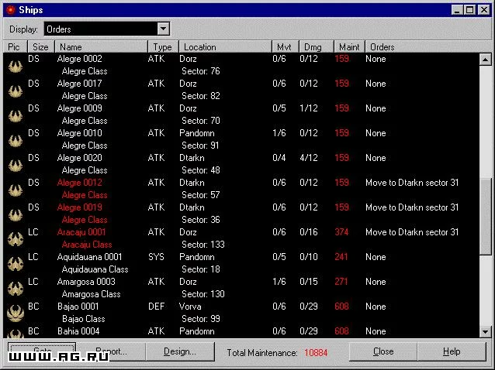The height and width of the screenshot is (370, 495).
Task: Select ship name Alegre 0009
Action: (x=80, y=108)
